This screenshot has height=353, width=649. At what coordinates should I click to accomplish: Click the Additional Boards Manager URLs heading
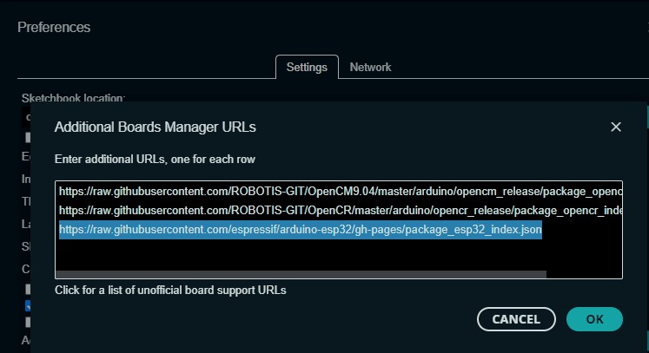coord(156,127)
